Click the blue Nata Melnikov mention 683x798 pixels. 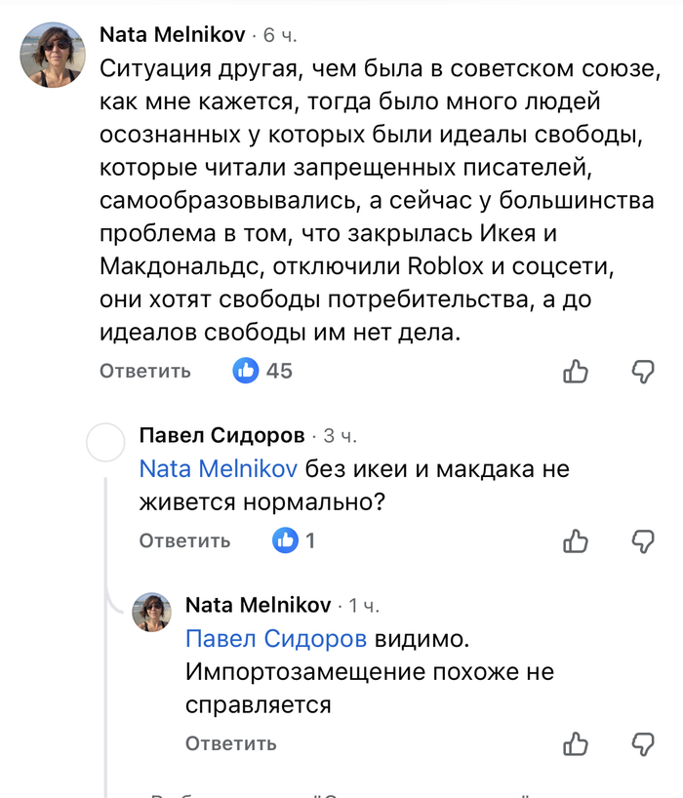pos(219,469)
